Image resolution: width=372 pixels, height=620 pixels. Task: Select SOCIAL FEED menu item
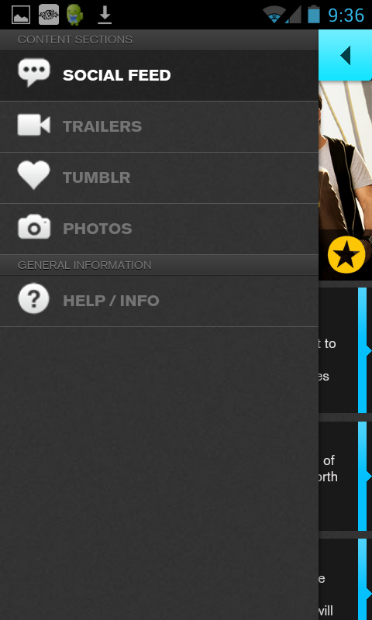[x=159, y=75]
